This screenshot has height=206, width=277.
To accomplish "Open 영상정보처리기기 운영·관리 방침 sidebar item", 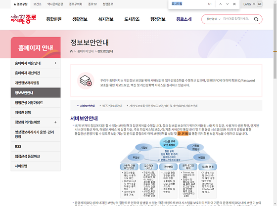I will click(36, 134).
